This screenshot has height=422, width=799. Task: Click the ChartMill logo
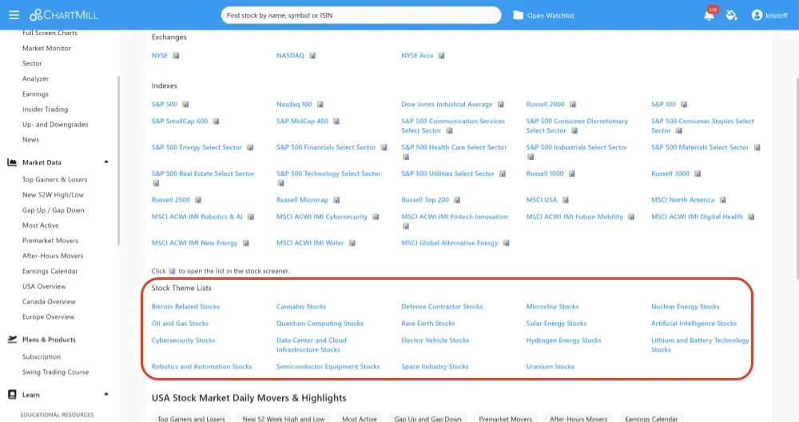coord(64,15)
